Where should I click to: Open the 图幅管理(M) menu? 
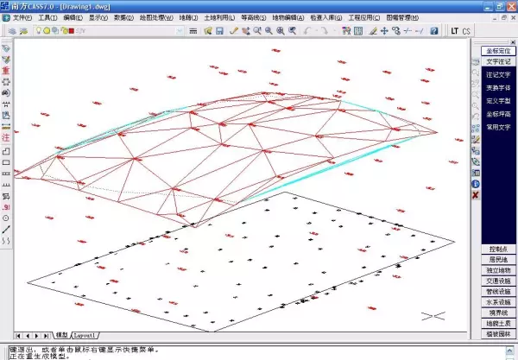pyautogui.click(x=402, y=17)
